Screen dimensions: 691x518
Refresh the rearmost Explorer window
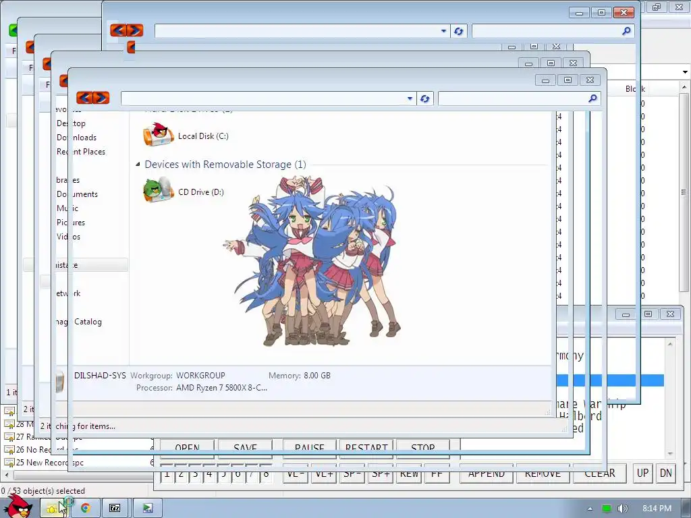[459, 31]
